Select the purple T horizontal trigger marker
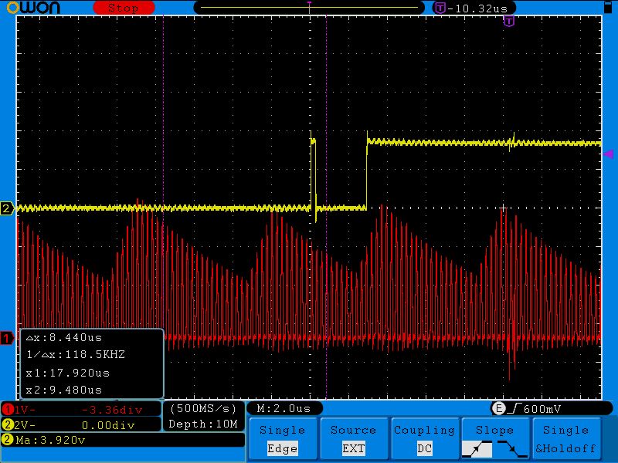The width and height of the screenshot is (618, 463). click(509, 22)
